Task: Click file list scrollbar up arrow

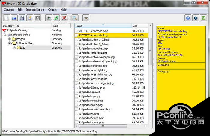Action: point(150,26)
